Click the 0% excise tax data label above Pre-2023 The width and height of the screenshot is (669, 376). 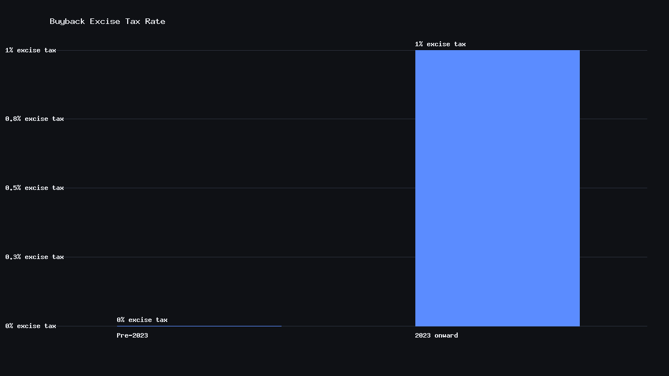coord(142,320)
